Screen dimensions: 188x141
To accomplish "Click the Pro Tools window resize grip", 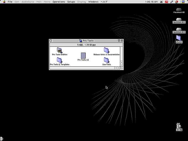I will pyautogui.click(x=122, y=68).
